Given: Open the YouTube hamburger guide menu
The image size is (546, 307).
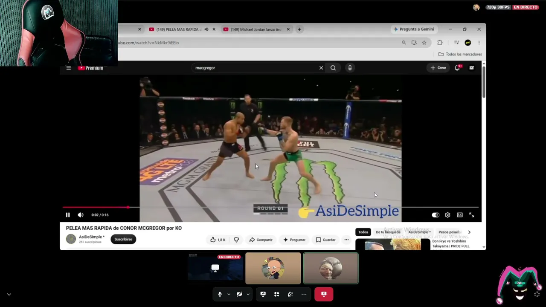Looking at the screenshot, I should [68, 68].
